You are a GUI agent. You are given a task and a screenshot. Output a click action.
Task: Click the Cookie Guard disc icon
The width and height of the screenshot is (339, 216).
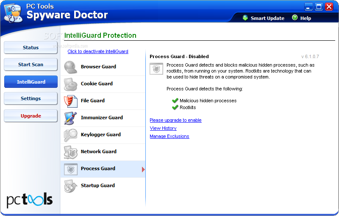70,84
